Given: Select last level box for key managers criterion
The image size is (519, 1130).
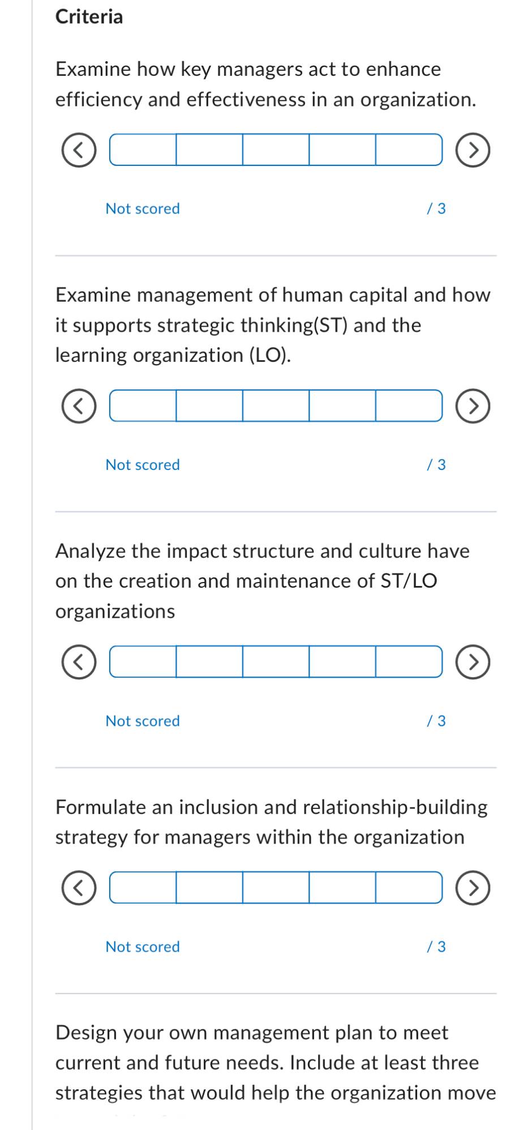Looking at the screenshot, I should 409,150.
